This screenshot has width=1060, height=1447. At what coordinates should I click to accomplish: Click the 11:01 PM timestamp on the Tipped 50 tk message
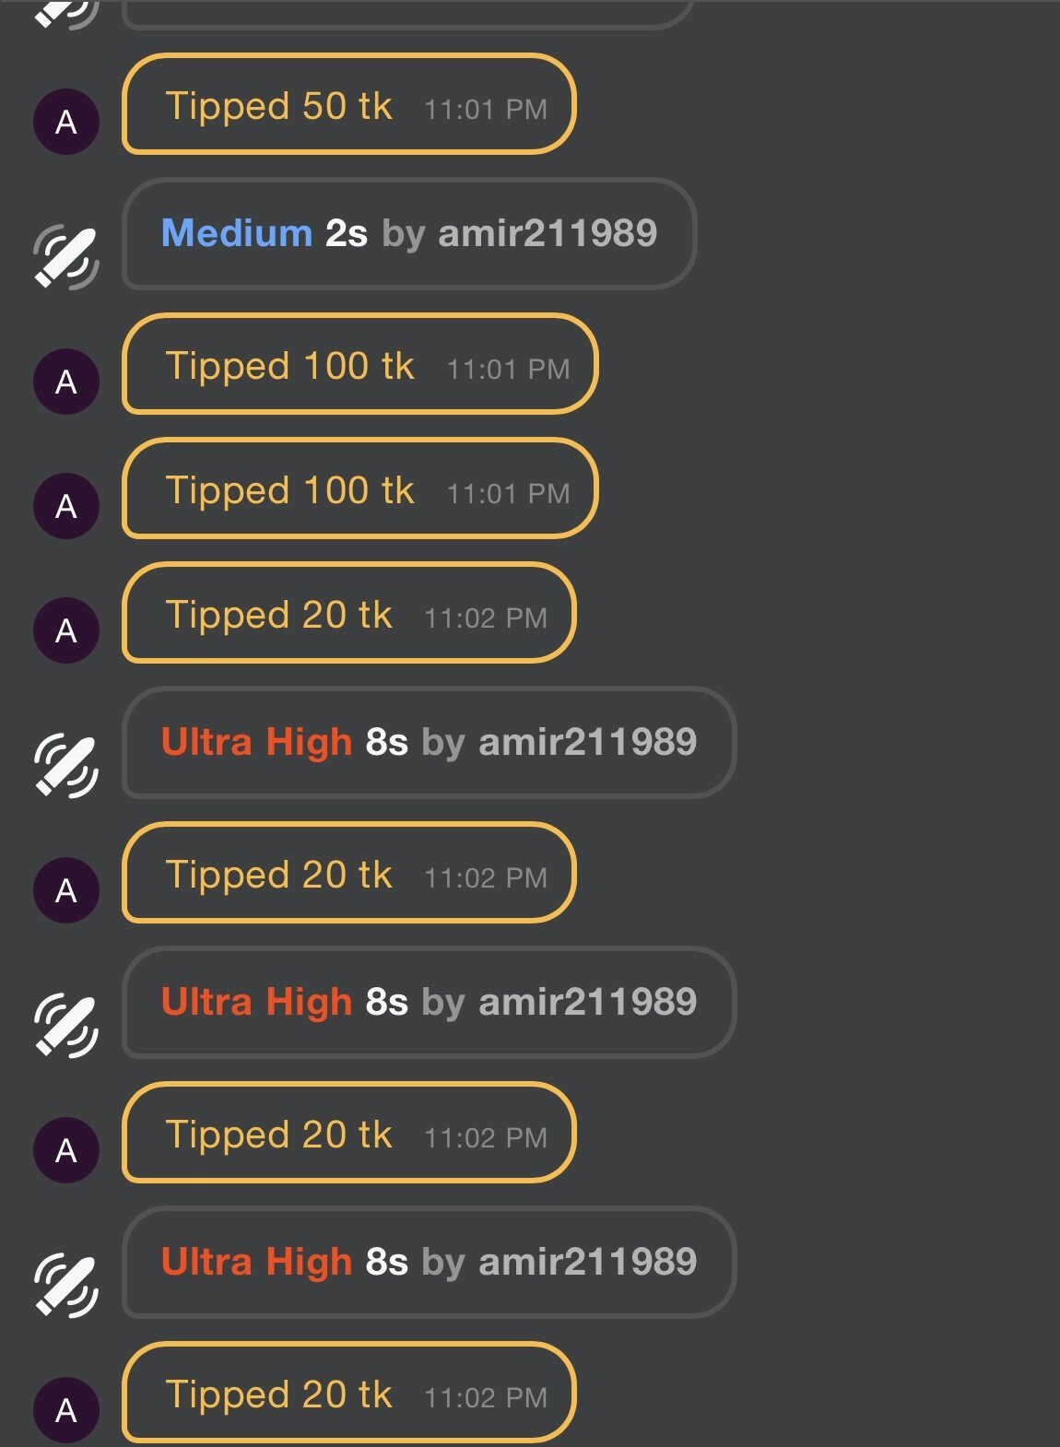tap(486, 110)
